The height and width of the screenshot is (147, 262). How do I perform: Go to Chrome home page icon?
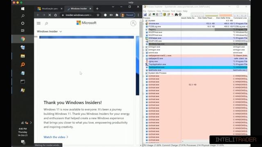(x=56, y=15)
